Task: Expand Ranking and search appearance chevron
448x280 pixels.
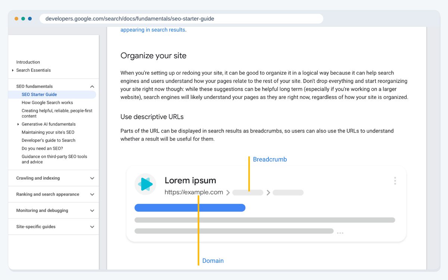Action: click(x=92, y=195)
